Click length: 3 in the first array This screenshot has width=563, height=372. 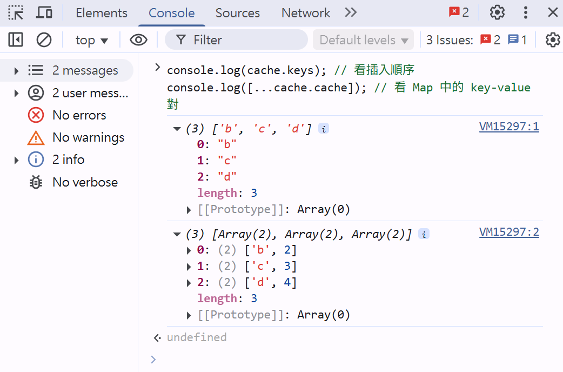click(227, 193)
